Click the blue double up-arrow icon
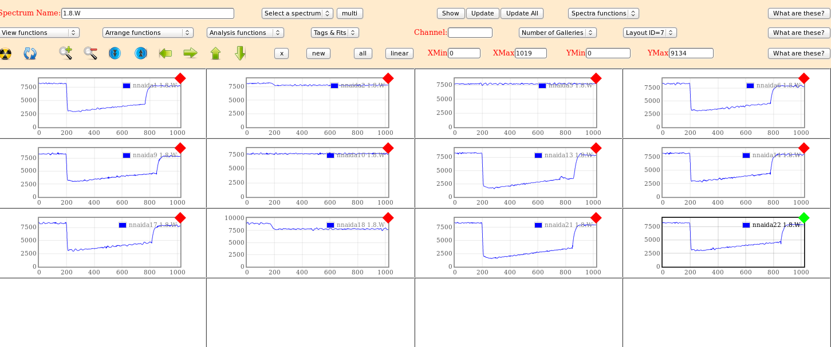 tap(140, 53)
